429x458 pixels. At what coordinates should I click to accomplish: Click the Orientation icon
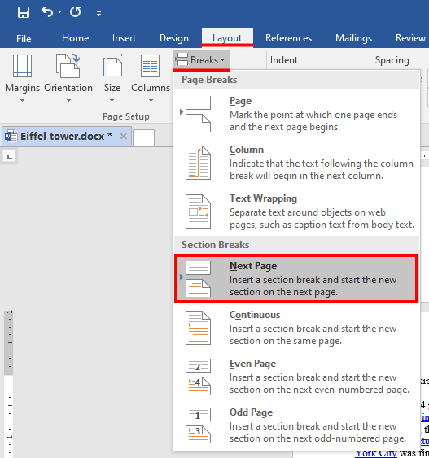(x=68, y=66)
